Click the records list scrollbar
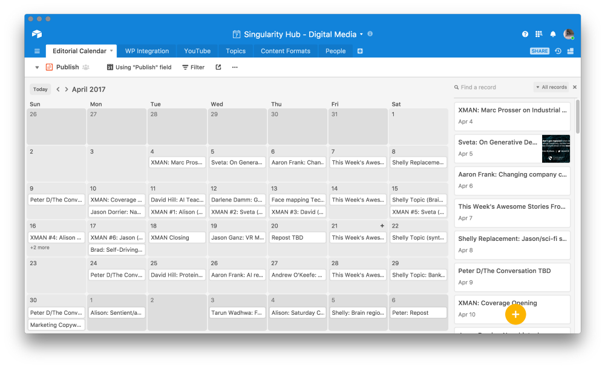Image resolution: width=605 pixels, height=368 pixels. pos(578,117)
